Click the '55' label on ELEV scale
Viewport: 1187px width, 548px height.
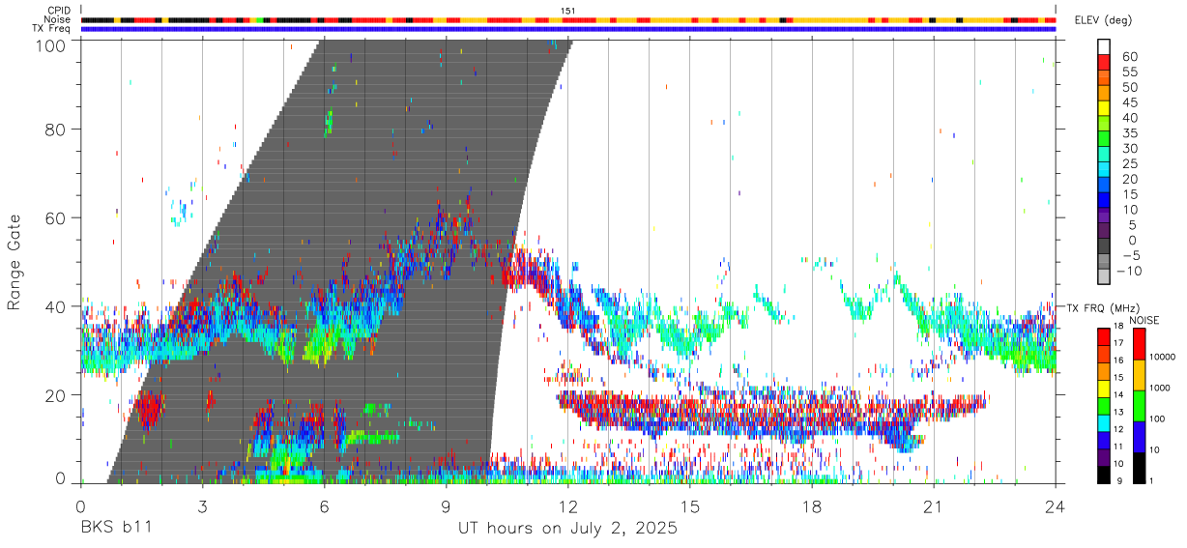click(x=1129, y=72)
